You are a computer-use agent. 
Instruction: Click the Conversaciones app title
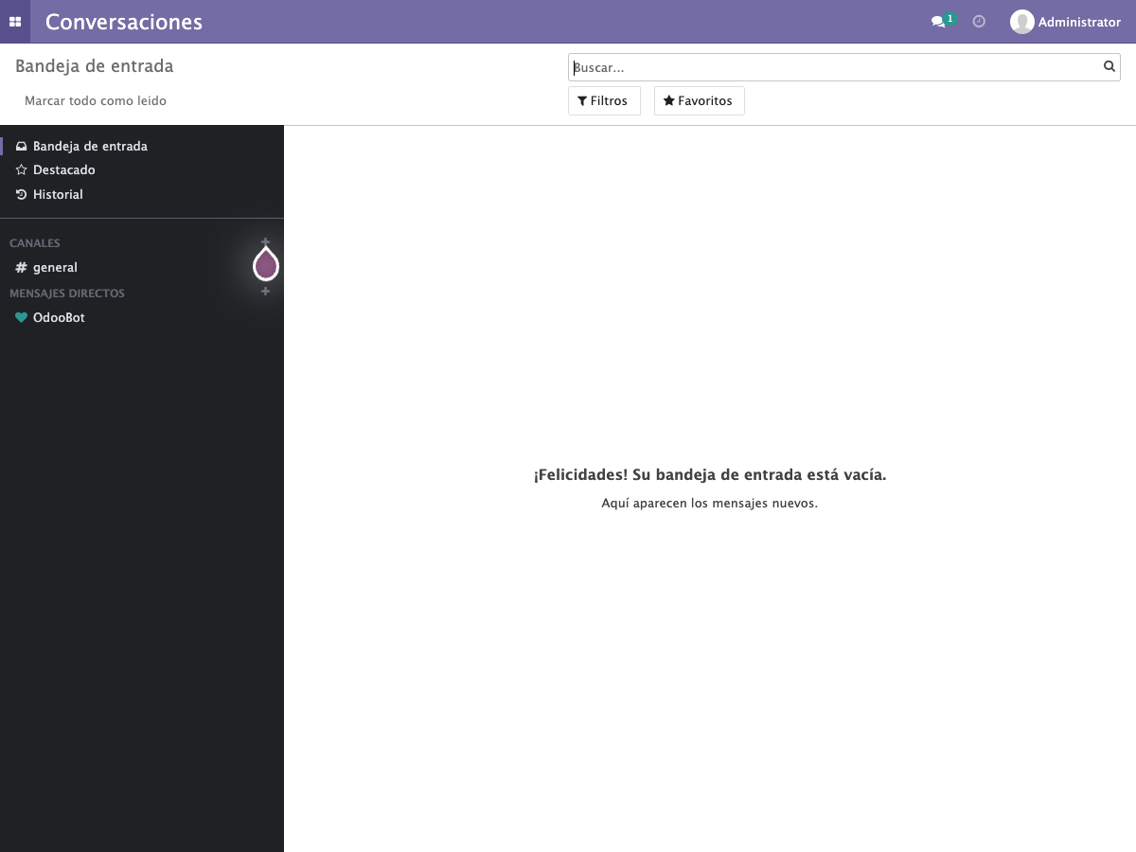coord(124,22)
